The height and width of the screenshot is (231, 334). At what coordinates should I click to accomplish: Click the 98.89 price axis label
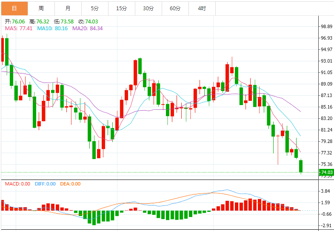click(326, 27)
